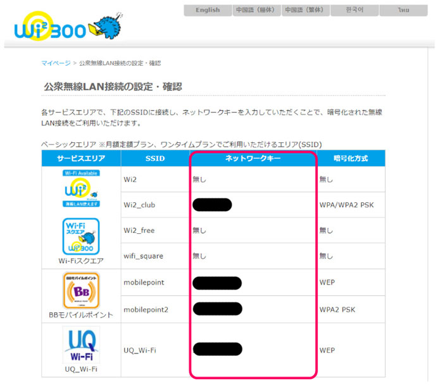Click the Wi-Fiスクエア label text
Image resolution: width=443 pixels, height=385 pixels.
[x=81, y=261]
